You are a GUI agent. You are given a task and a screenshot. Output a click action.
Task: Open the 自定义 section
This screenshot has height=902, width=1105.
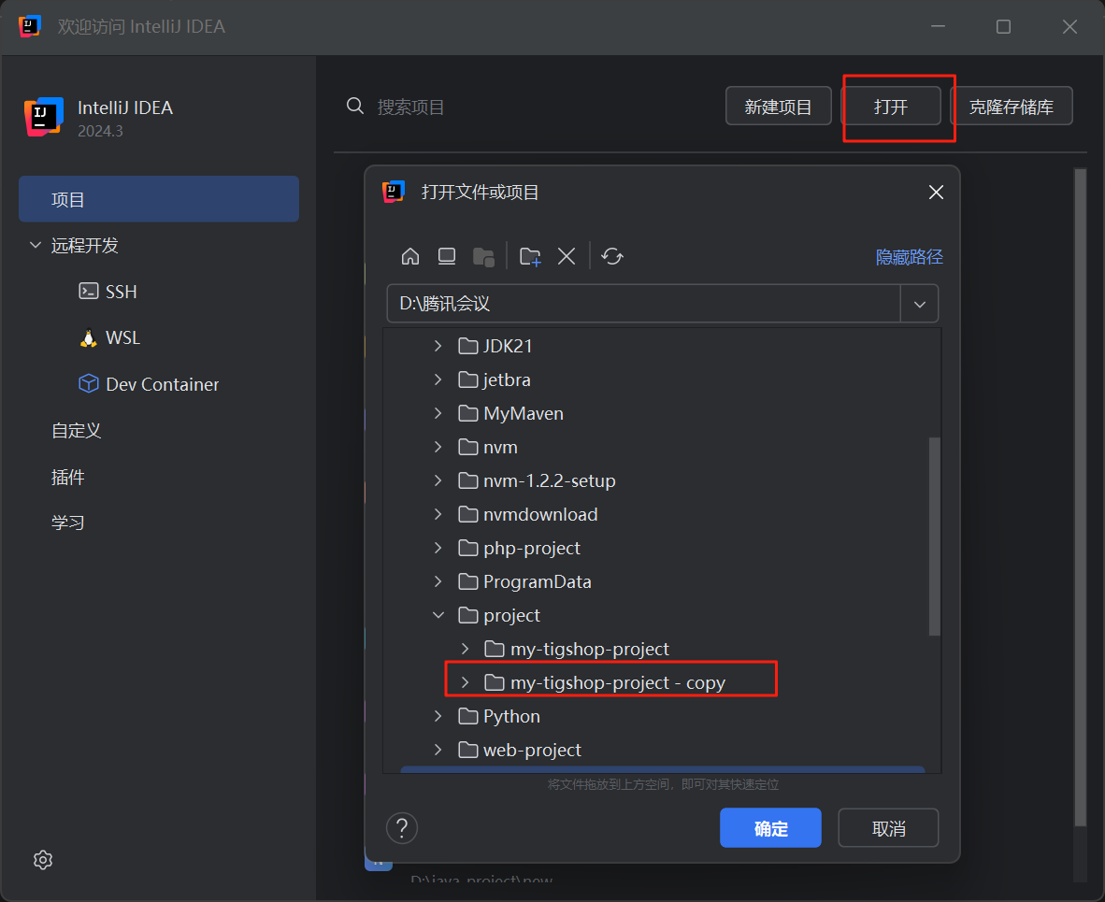tap(76, 431)
